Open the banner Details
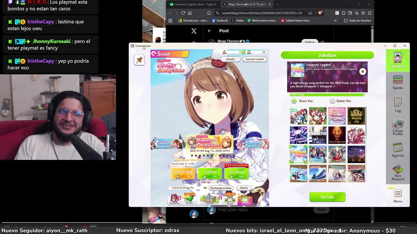This screenshot has height=234, width=417. pos(230,59)
